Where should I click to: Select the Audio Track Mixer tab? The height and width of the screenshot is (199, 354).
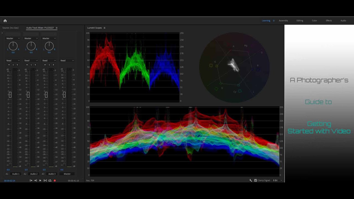(40, 28)
